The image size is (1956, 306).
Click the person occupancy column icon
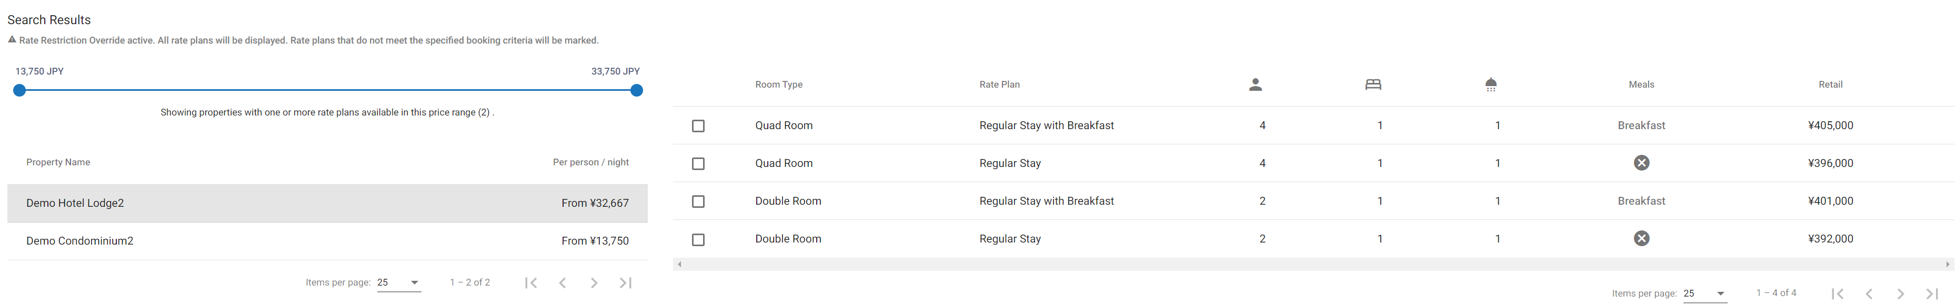point(1255,85)
